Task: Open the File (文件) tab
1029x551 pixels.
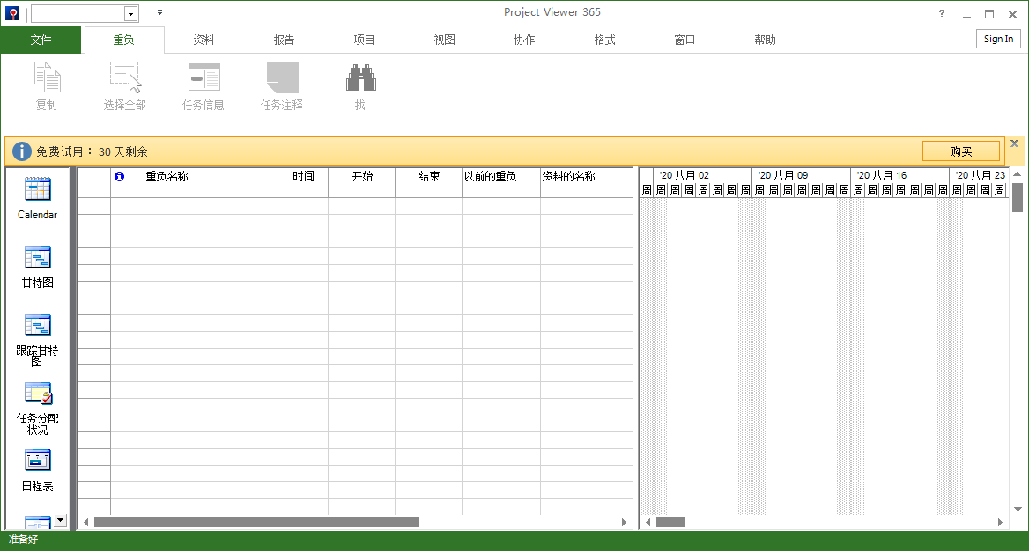Action: 41,40
